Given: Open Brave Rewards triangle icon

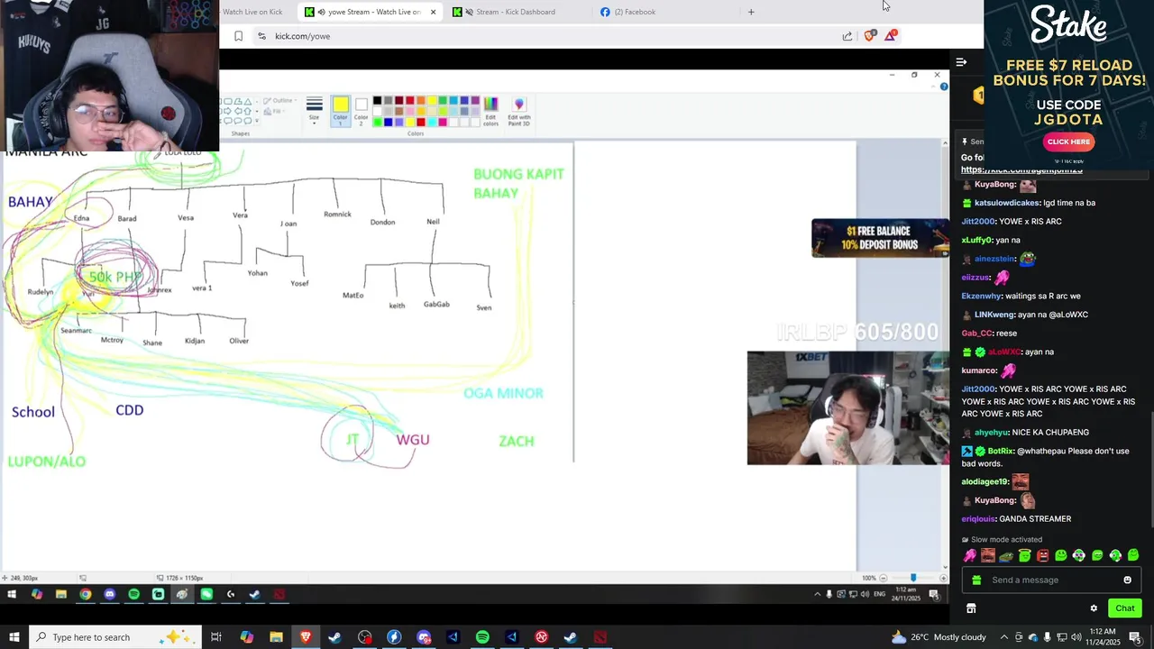Looking at the screenshot, I should pos(891,35).
